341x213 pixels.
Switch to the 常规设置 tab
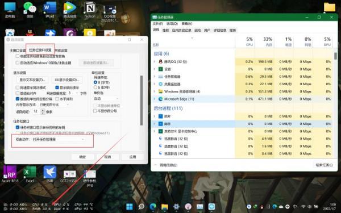click(61, 51)
